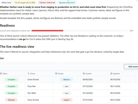
Task: Click the Urgent priority badge
Action: click(x=66, y=100)
